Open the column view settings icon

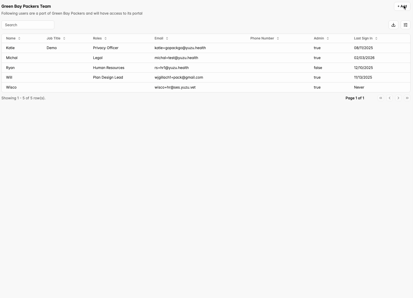point(405,25)
